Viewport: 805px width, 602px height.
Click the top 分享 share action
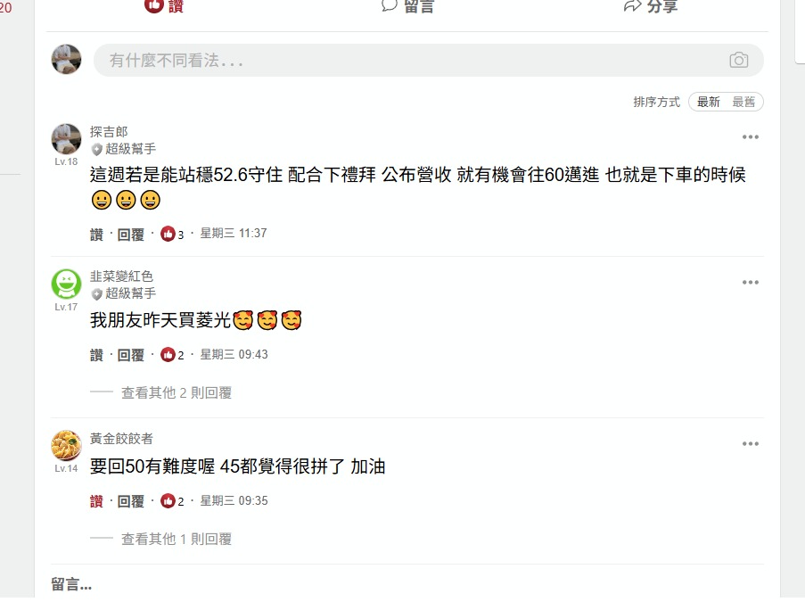click(x=651, y=6)
